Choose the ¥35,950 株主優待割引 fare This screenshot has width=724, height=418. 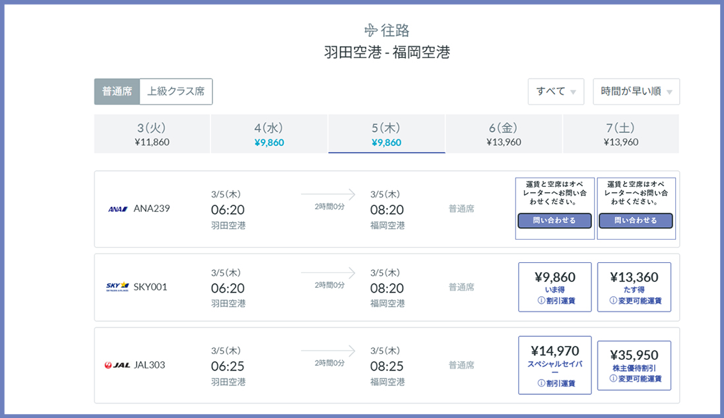pos(634,365)
